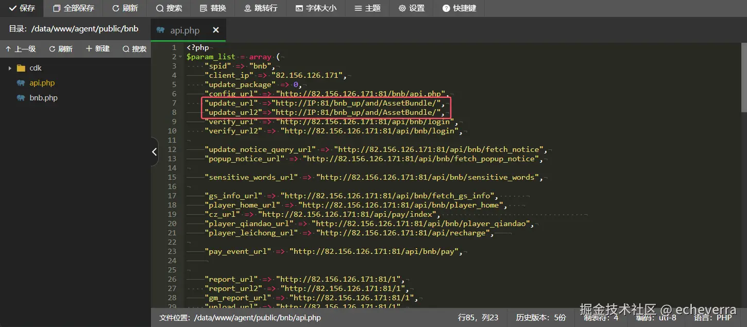Fold the $param_list array at line 2

180,57
